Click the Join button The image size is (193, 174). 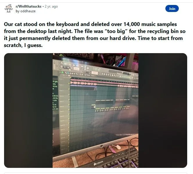click(x=172, y=8)
